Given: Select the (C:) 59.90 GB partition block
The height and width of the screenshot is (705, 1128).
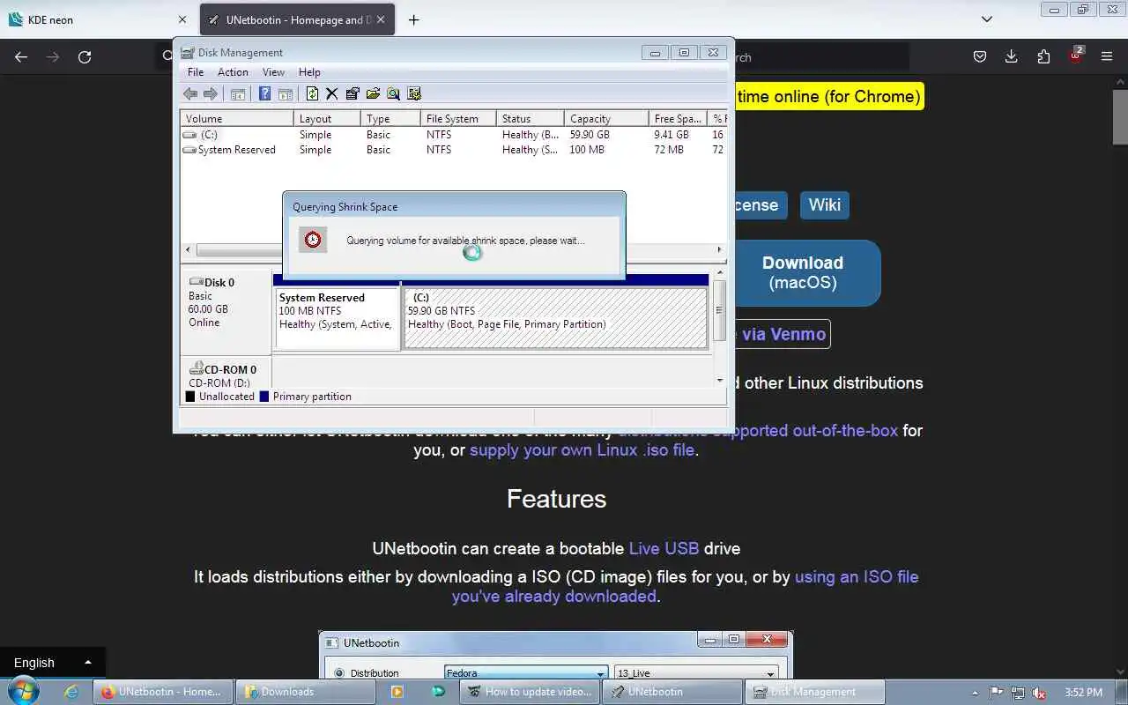Looking at the screenshot, I should click(x=555, y=317).
